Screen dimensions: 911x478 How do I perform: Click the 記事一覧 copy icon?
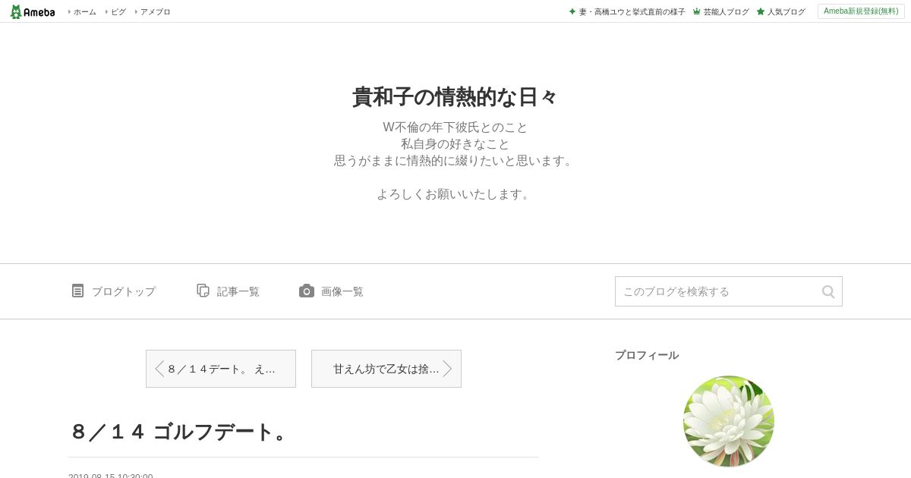(x=203, y=291)
